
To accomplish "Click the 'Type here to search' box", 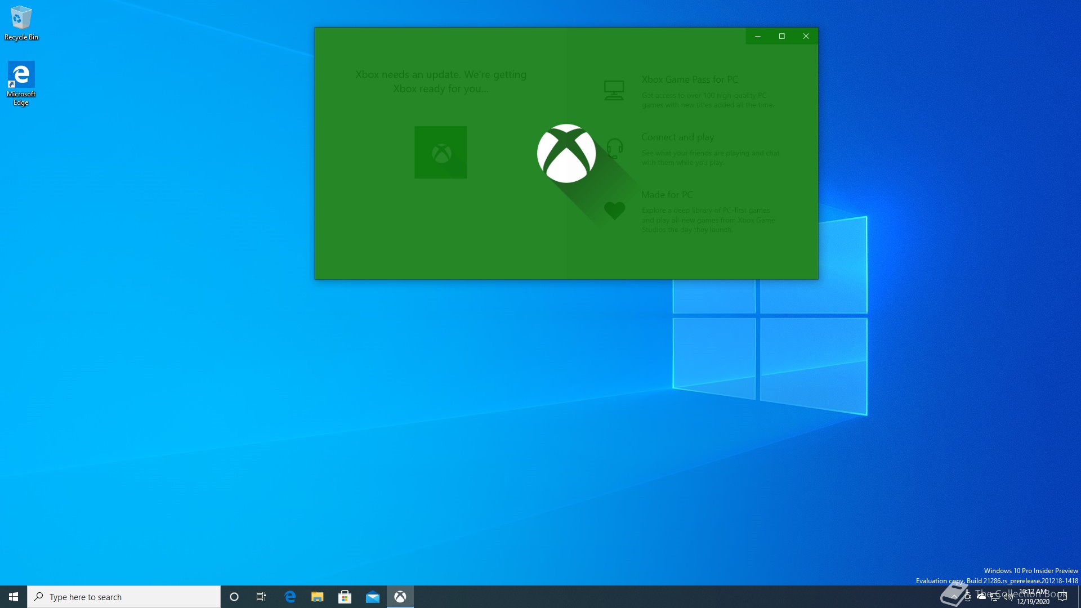I will [x=124, y=597].
